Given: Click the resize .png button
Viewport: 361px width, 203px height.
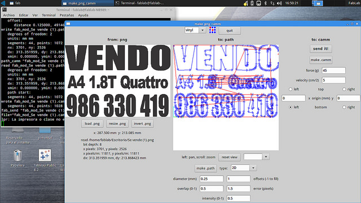Looking at the screenshot, I should point(117,123).
